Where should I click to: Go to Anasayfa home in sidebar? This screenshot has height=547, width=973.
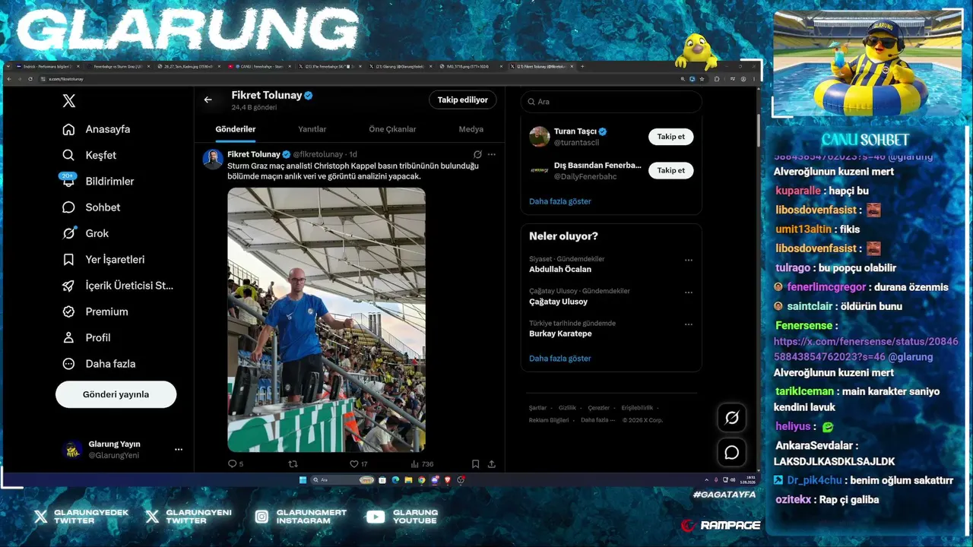(x=97, y=129)
